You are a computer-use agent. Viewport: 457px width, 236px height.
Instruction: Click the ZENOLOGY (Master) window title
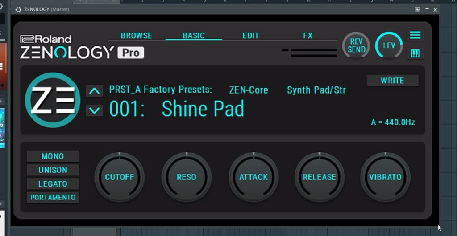coord(46,10)
